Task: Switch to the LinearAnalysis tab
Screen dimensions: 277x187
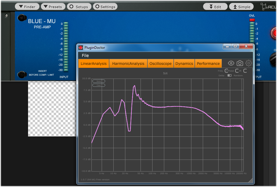Action: 94,64
